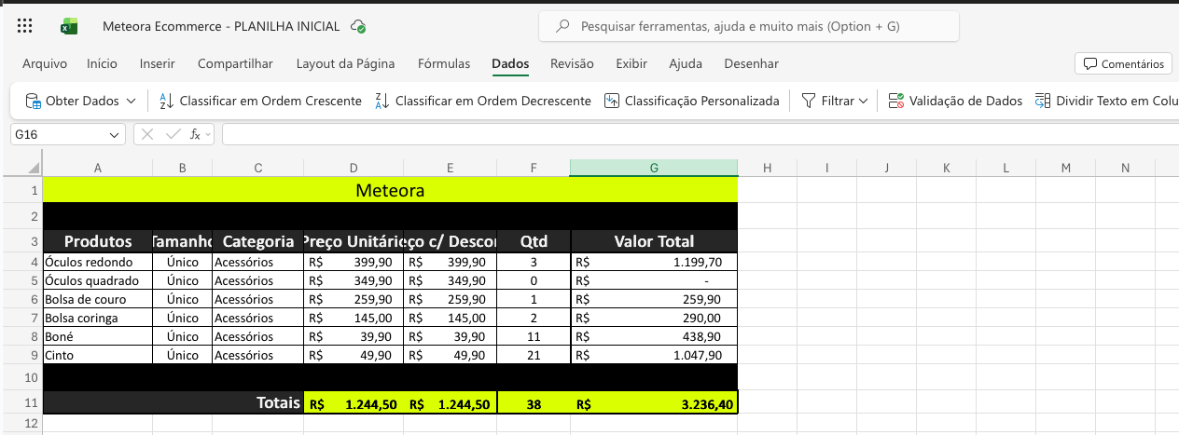The image size is (1179, 435).
Task: Click the Produtos header cell
Action: tap(98, 241)
